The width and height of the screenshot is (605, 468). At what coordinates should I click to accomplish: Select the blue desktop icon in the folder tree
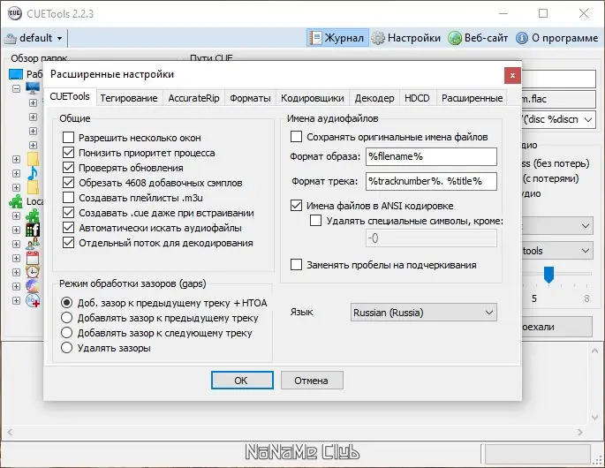coord(16,73)
